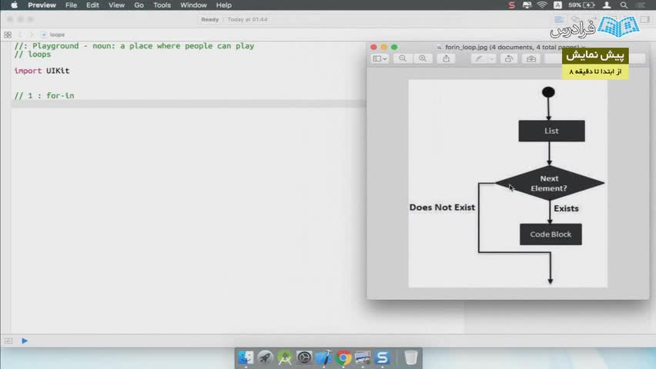
Task: Click the 'Ready' status in Xcode activity bar
Action: (210, 20)
